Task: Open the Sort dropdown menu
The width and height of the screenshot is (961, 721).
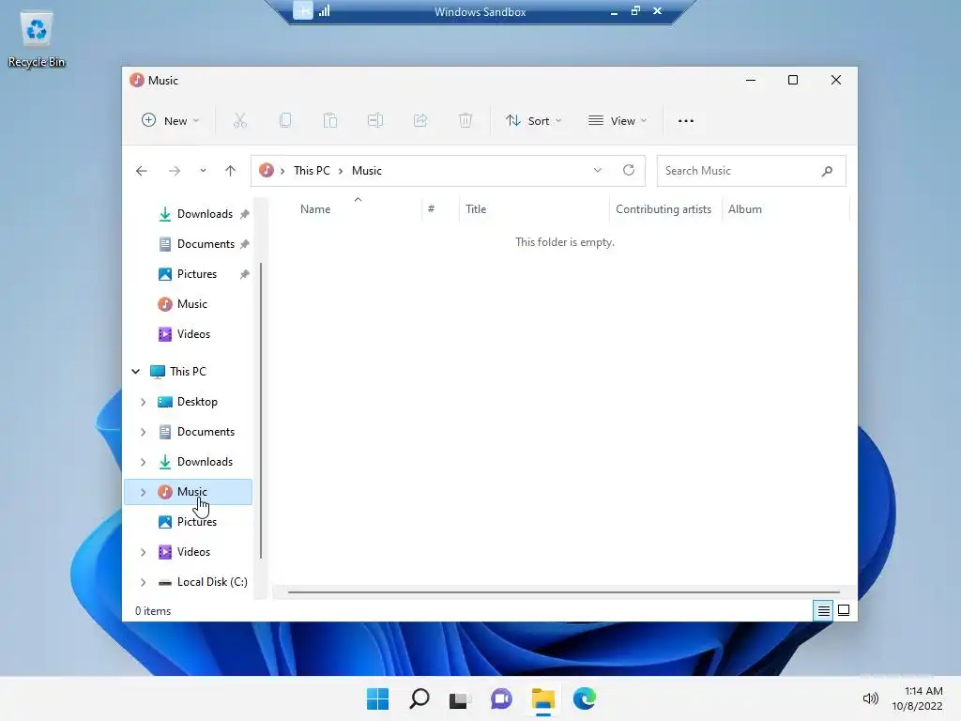Action: click(533, 121)
